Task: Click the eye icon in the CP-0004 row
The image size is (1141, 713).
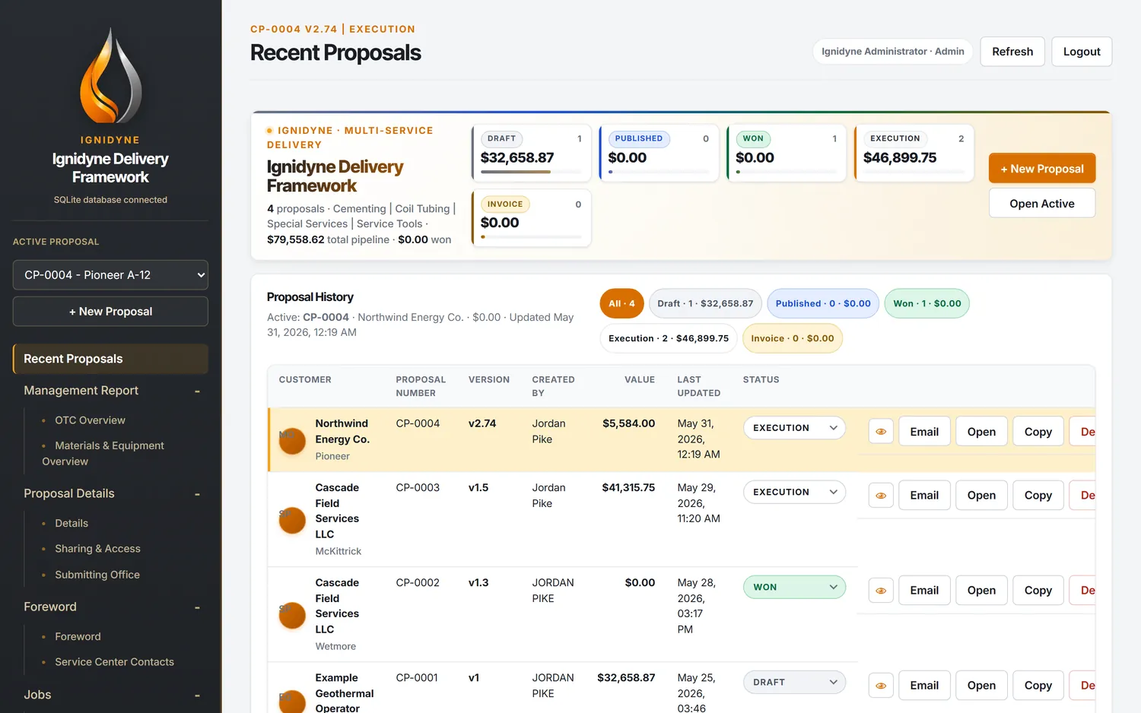Action: point(881,432)
